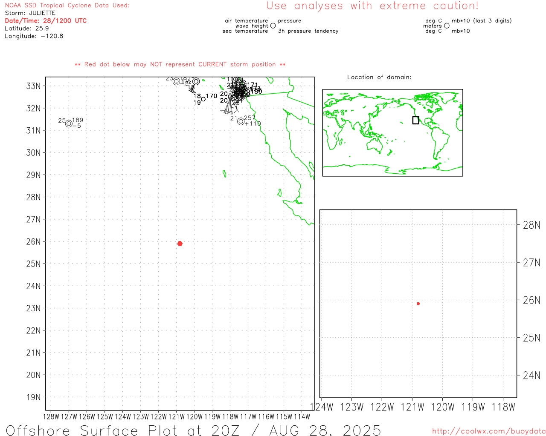Click the '28N' label on inset map
The width and height of the screenshot is (546, 436).
[x=531, y=225]
